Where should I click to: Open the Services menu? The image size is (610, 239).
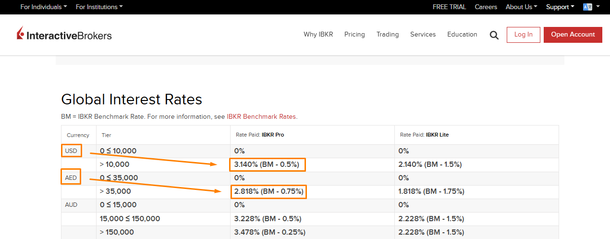click(x=423, y=35)
